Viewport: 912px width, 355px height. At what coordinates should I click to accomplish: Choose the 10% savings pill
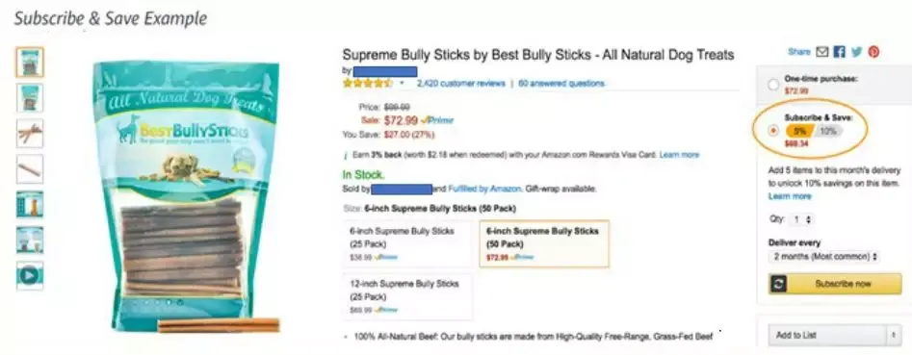828,131
